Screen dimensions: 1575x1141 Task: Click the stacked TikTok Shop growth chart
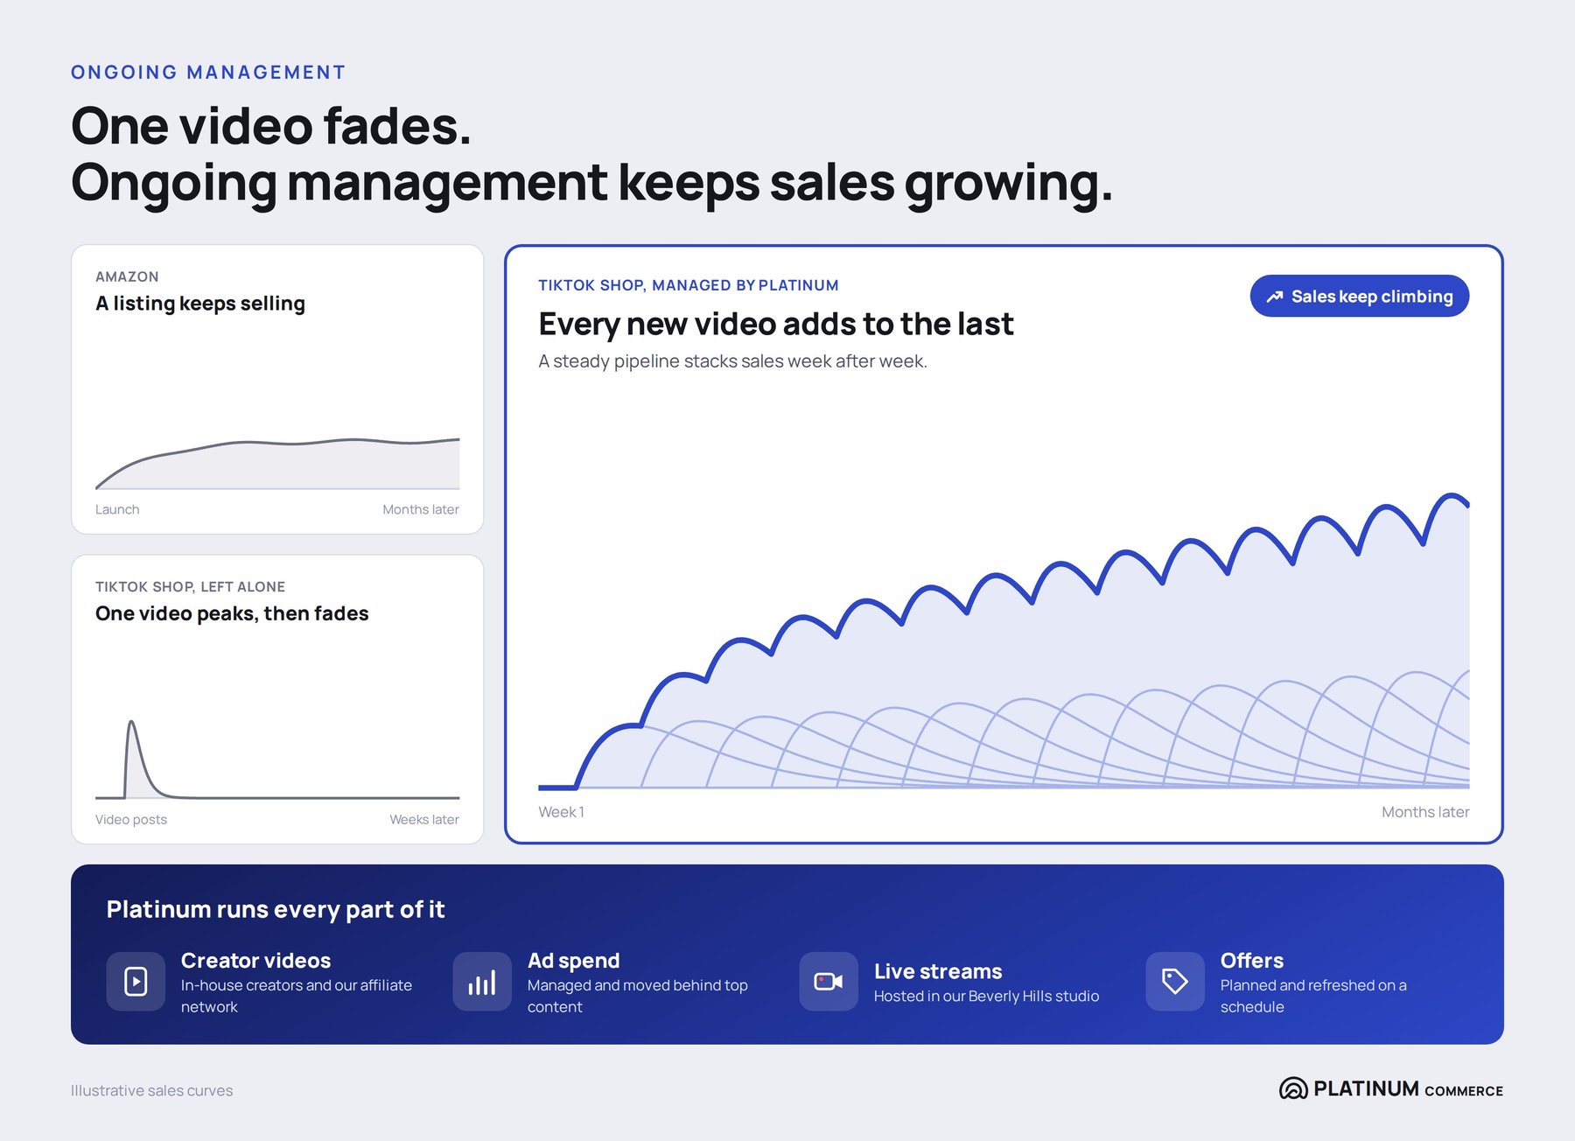click(1004, 641)
